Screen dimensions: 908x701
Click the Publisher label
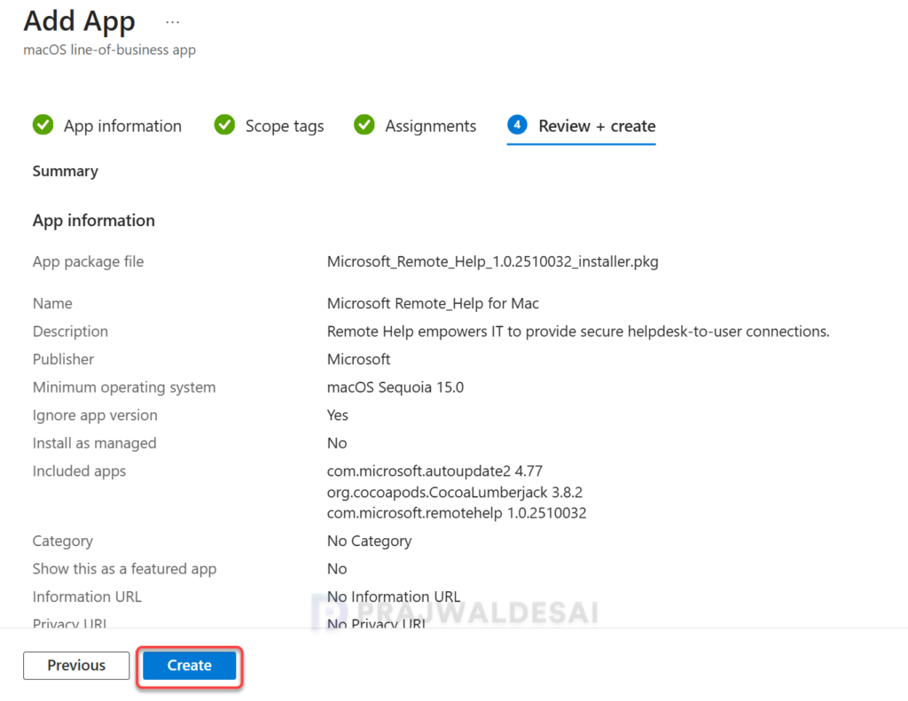tap(63, 360)
